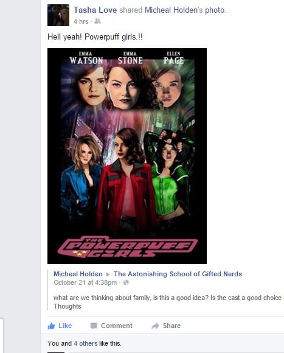Click the 'photo' link in the post header

[x=215, y=10]
